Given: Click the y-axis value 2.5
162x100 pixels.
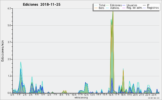Looking at the screenshot, I should click(x=9, y=59).
